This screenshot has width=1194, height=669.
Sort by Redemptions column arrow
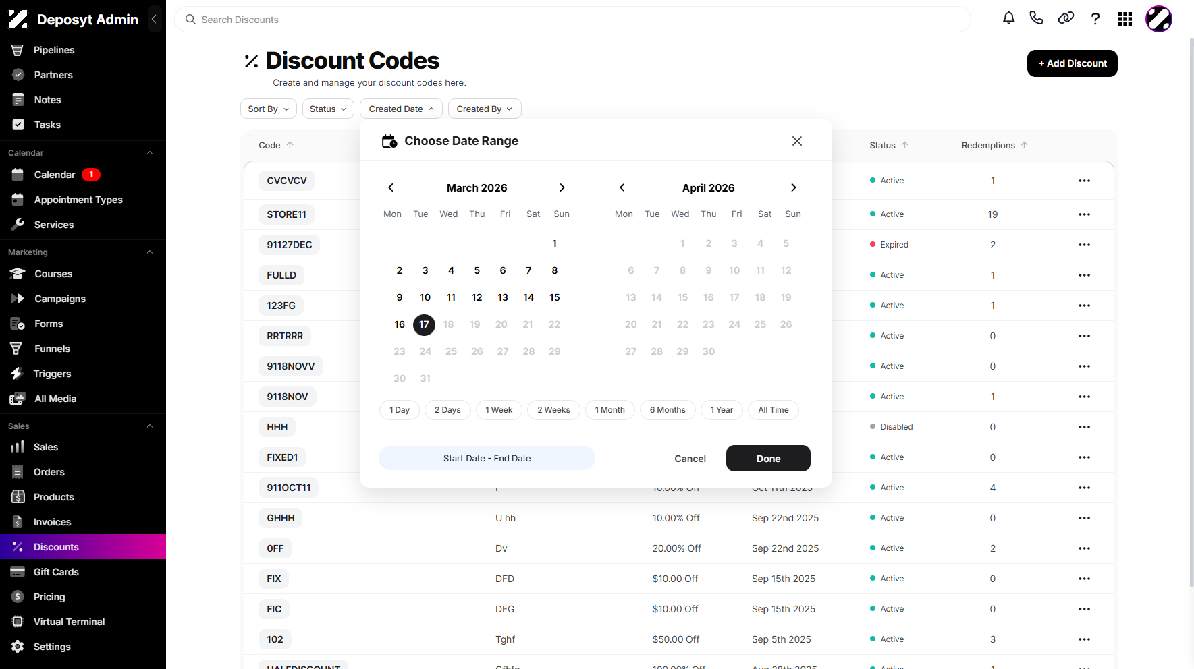tap(1025, 145)
